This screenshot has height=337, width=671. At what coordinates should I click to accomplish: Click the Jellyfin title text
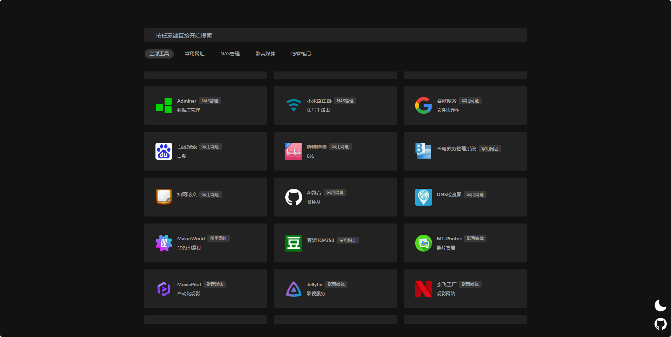pos(315,284)
